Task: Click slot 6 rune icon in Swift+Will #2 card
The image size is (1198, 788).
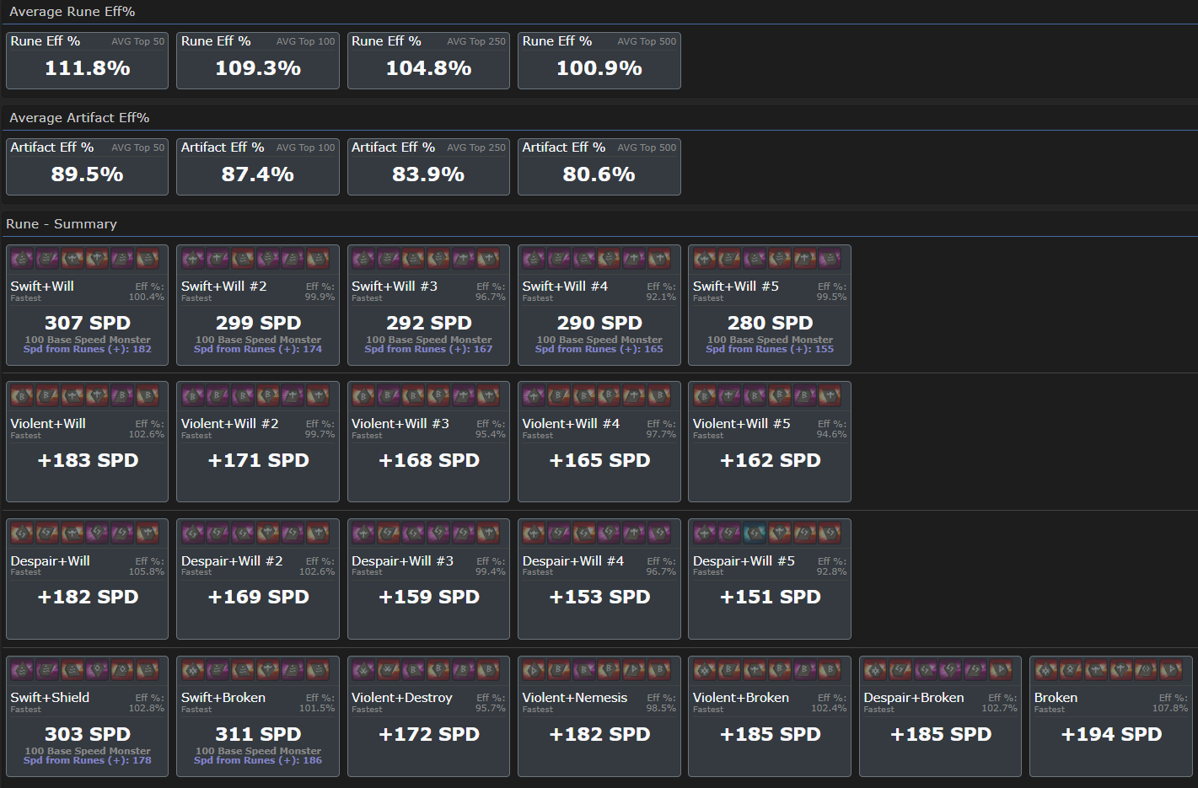Action: (318, 259)
